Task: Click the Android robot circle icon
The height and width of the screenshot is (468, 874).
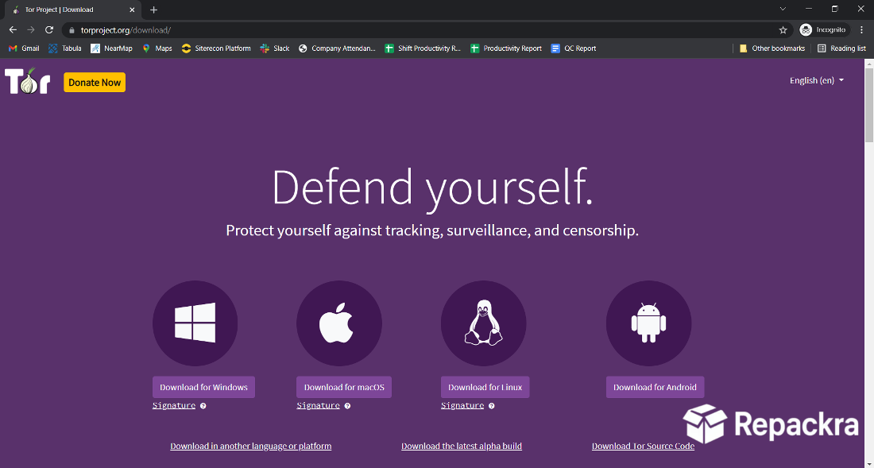Action: click(649, 323)
